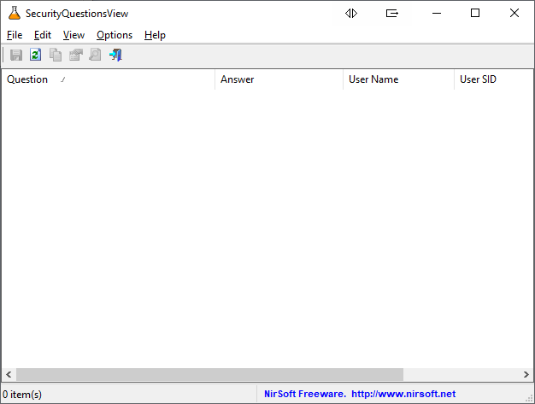Image resolution: width=535 pixels, height=404 pixels.
Task: Open the File menu
Action: click(15, 35)
